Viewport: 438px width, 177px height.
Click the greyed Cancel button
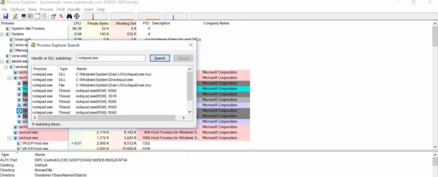[183, 58]
